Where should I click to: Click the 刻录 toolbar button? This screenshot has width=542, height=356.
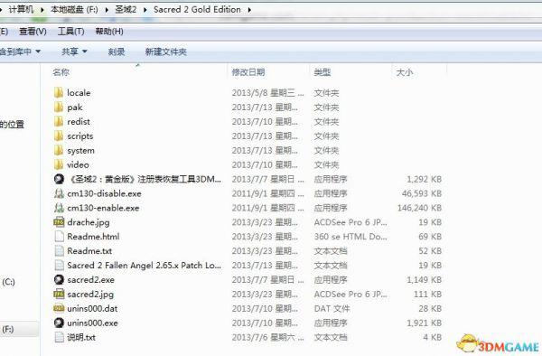pos(117,52)
